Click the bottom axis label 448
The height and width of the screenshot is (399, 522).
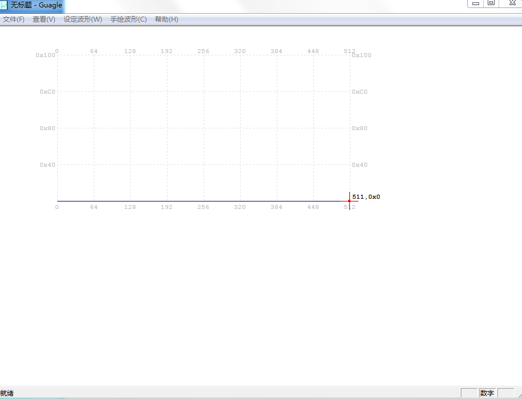tap(313, 207)
